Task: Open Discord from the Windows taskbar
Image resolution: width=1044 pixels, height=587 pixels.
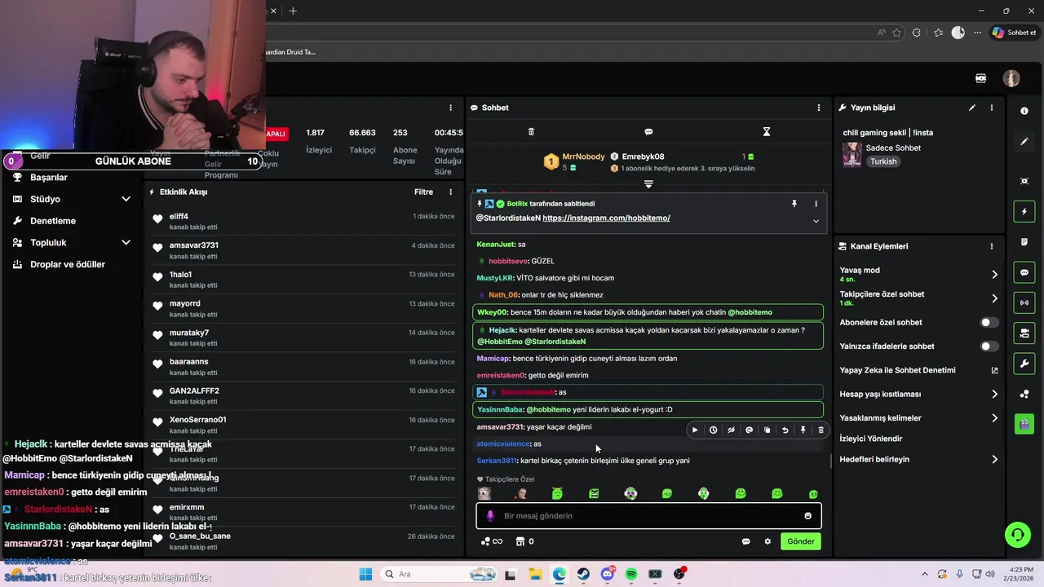Action: point(608,574)
